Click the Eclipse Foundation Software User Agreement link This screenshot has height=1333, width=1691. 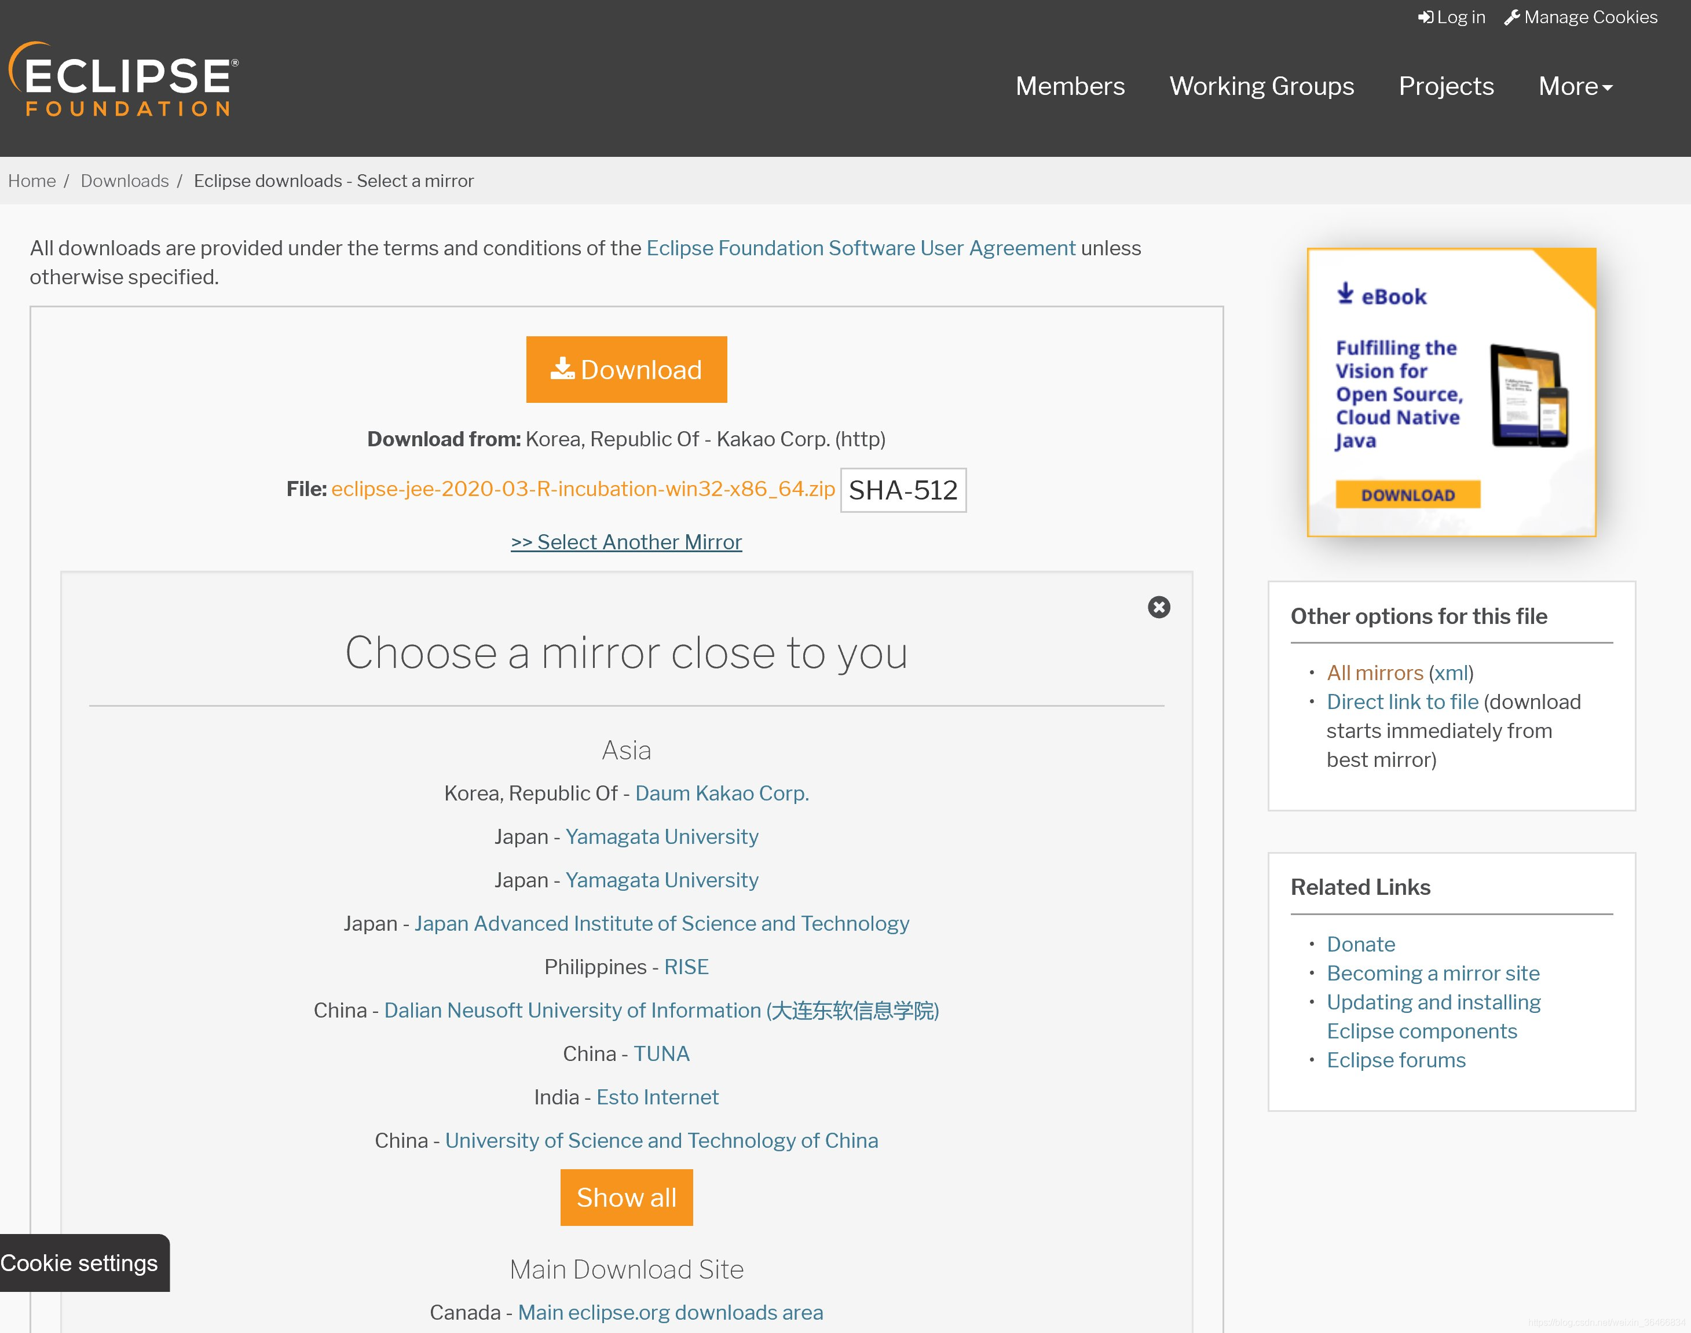pyautogui.click(x=861, y=248)
